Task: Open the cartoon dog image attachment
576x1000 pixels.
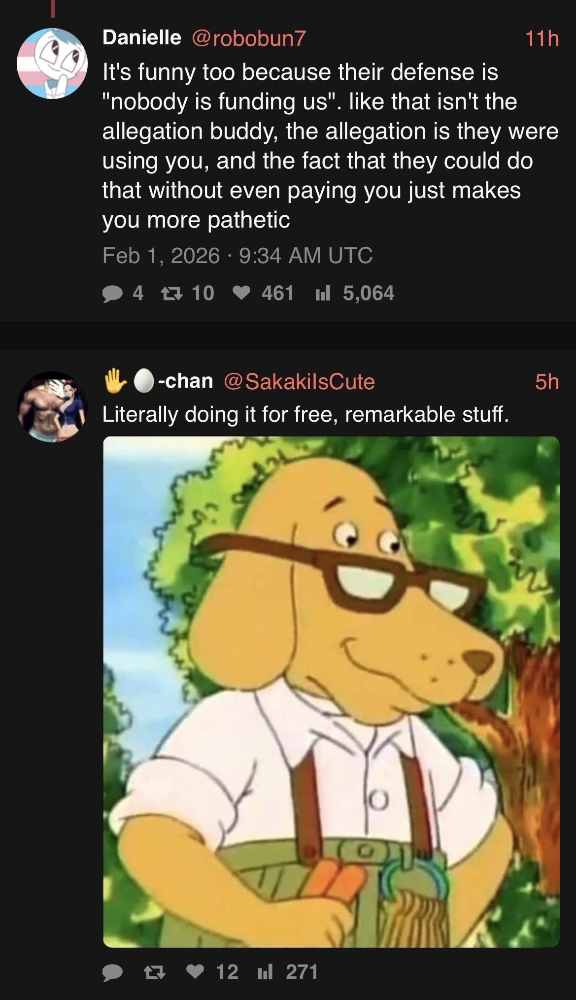Action: (331, 692)
